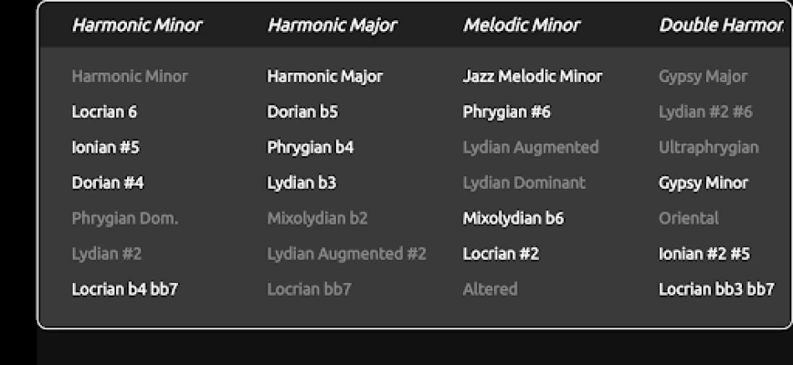
Task: Select Locrian bb3 bb7 scale
Action: (716, 289)
